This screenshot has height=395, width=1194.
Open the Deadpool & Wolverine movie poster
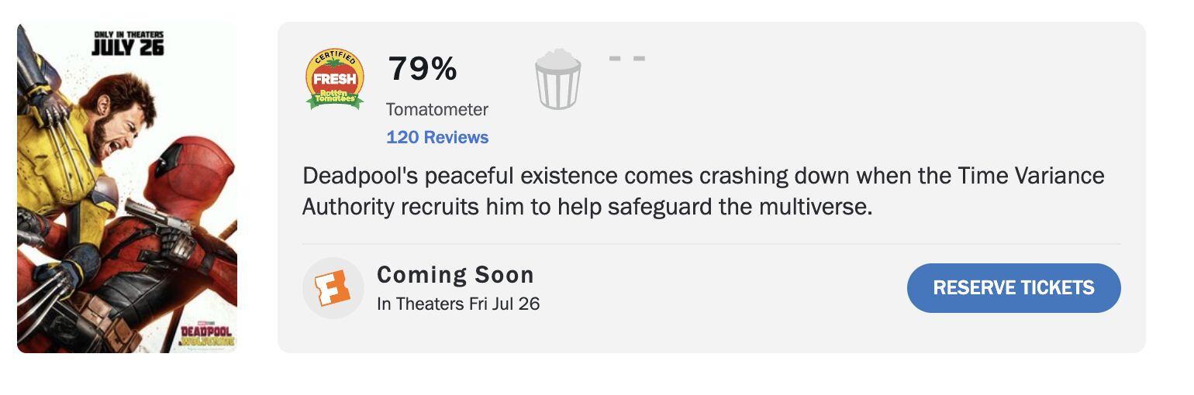pos(127,188)
